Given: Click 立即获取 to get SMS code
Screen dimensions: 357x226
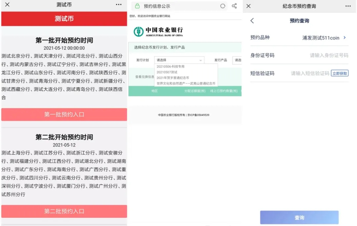Looking at the screenshot, I should point(339,73).
